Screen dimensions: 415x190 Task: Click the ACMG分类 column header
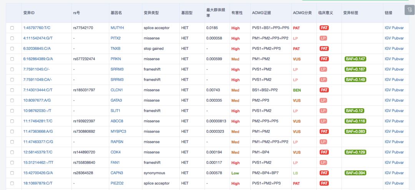[x=302, y=13]
